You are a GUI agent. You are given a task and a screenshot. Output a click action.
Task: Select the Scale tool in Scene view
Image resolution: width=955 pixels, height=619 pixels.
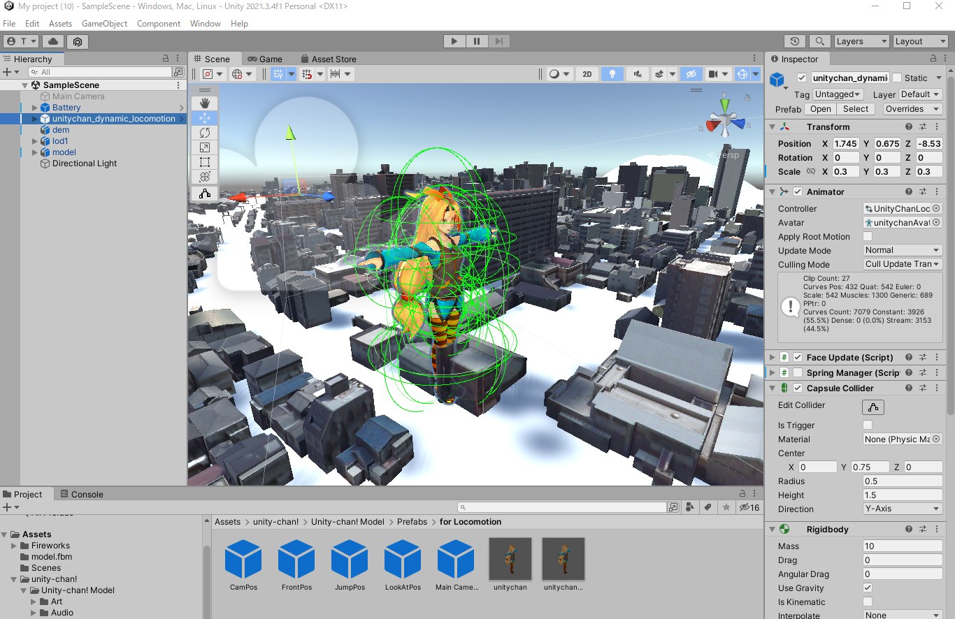(204, 147)
